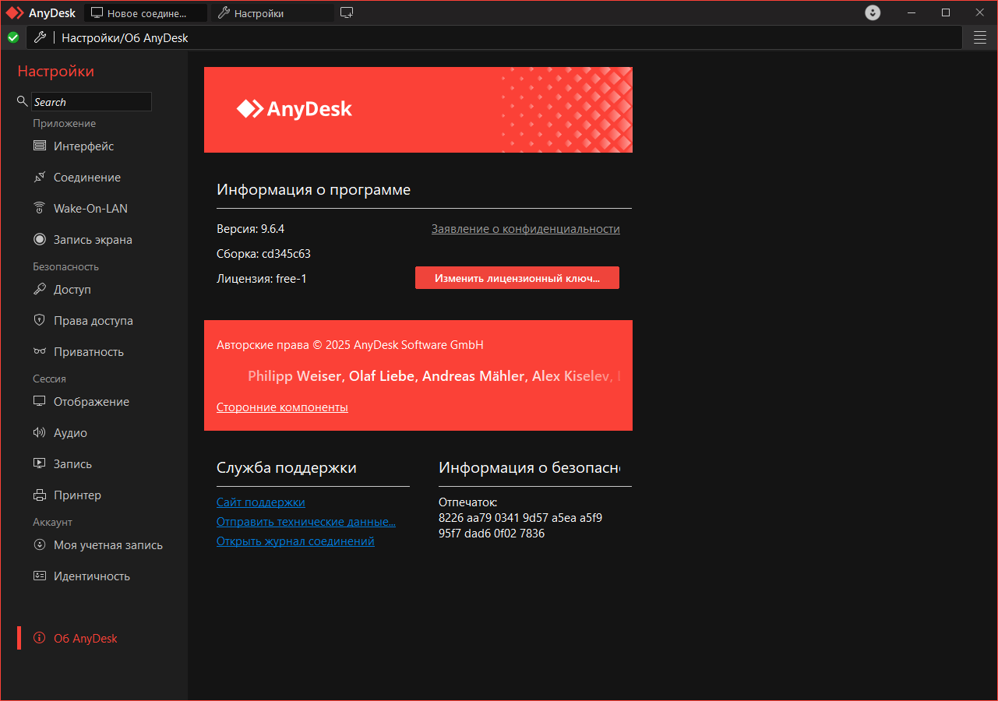Image resolution: width=998 pixels, height=701 pixels.
Task: Click the name Andreas Mähler in the credits
Action: tap(474, 376)
